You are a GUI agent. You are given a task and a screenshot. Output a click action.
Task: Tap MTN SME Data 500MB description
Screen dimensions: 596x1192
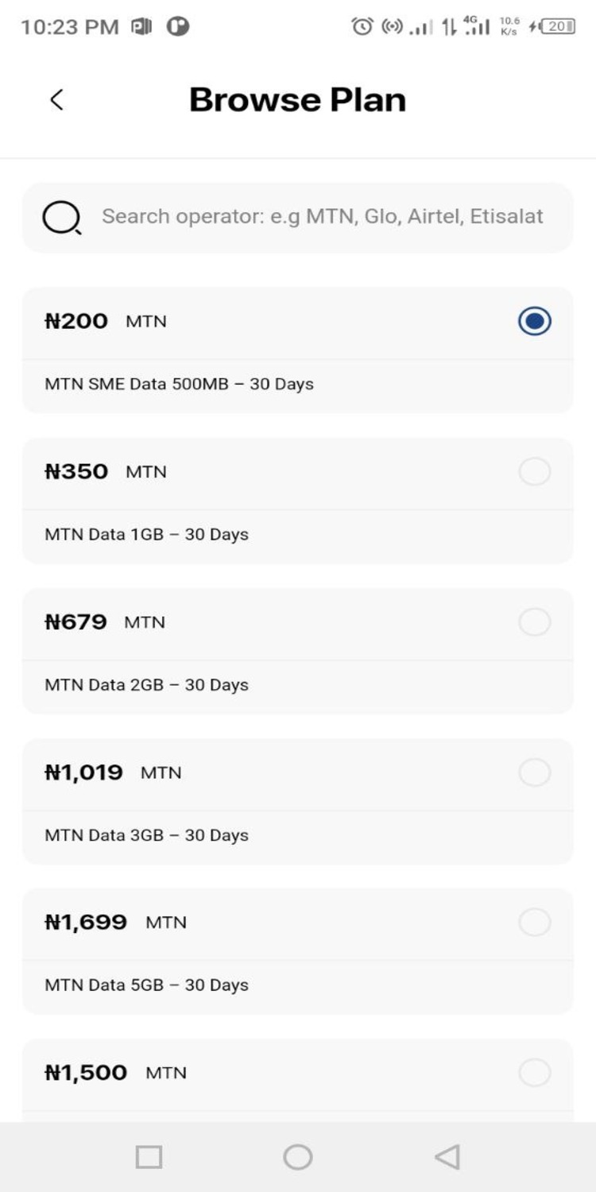tap(179, 385)
